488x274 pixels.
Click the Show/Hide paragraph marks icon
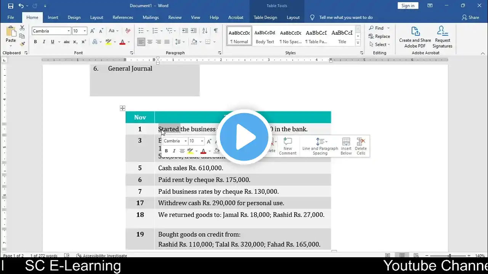[x=216, y=31]
